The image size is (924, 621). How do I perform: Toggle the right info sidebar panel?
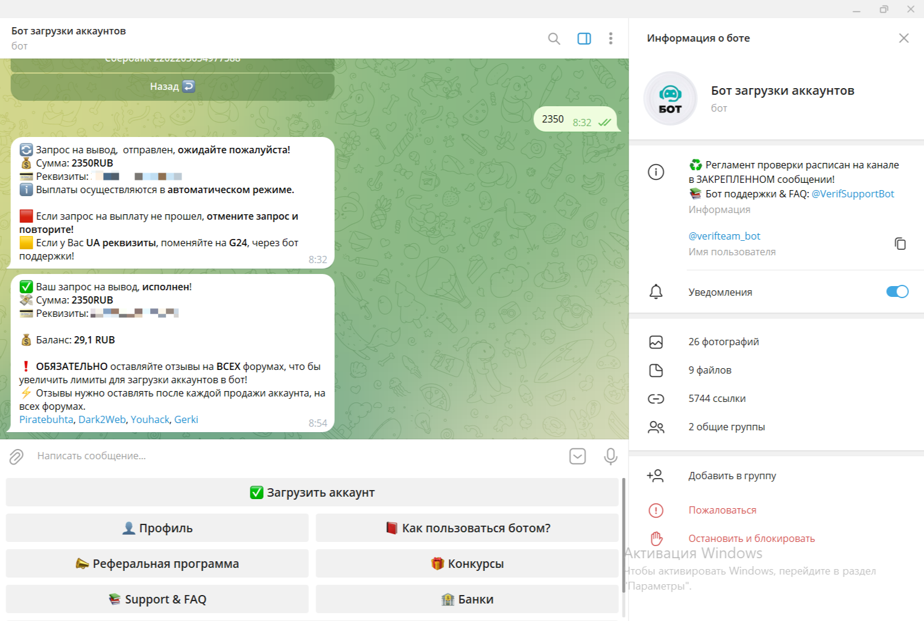click(x=584, y=39)
